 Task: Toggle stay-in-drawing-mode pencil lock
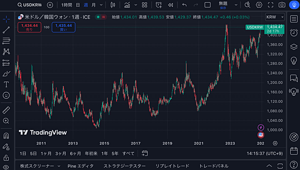pos(6,147)
